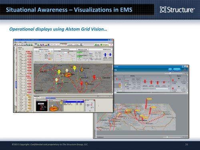Click first icon in the left toolbar

point(15,45)
